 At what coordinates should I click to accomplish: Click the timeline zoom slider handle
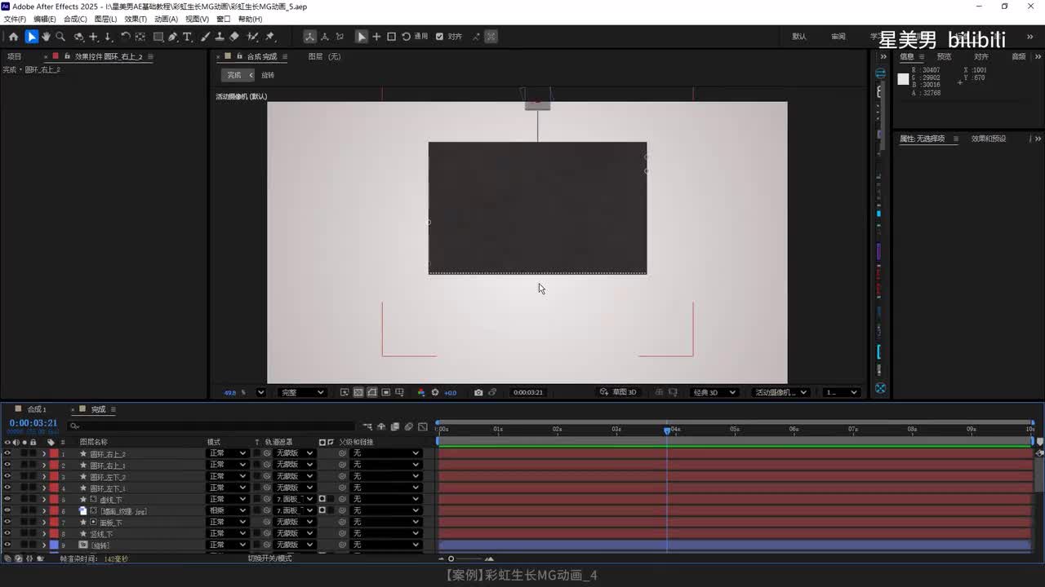pos(451,558)
